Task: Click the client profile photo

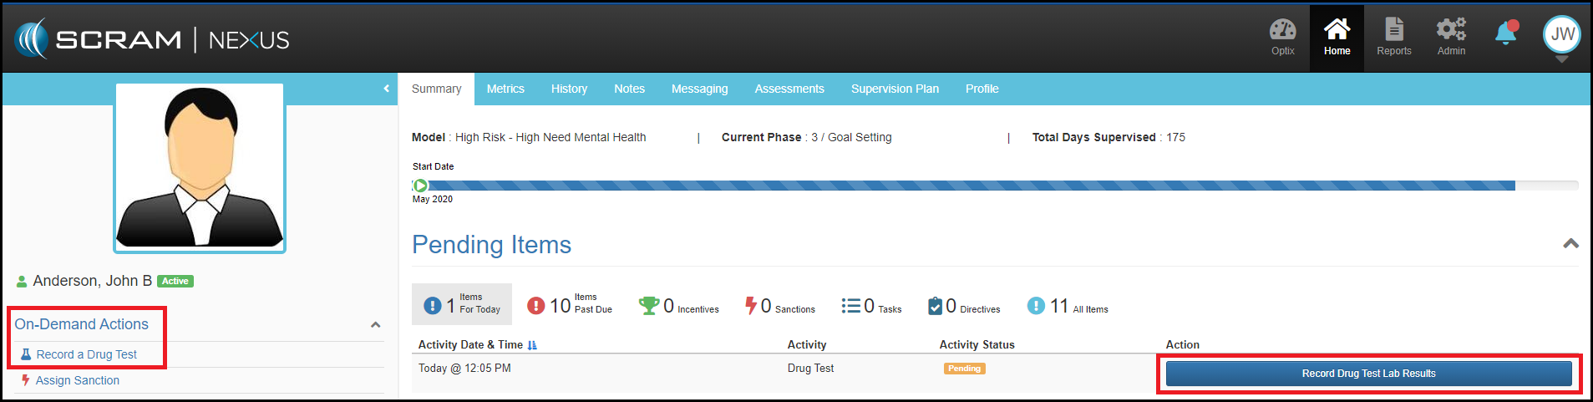Action: [x=200, y=167]
